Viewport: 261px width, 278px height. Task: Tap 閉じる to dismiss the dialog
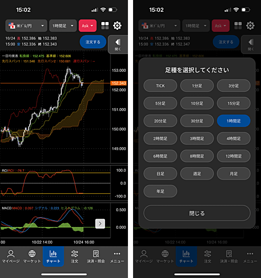point(197,213)
